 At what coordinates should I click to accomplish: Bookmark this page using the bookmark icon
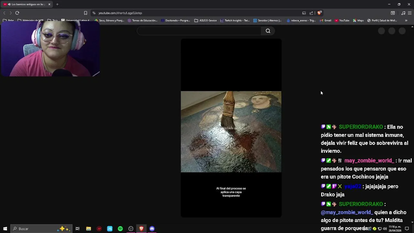[x=85, y=13]
